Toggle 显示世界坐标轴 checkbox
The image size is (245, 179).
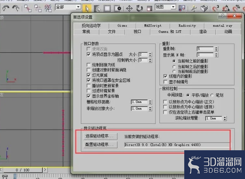pos(89,96)
